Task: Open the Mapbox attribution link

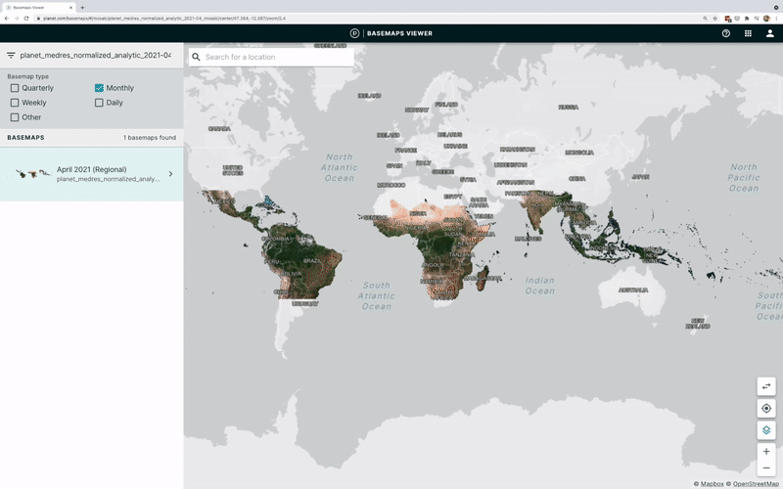Action: 713,483
